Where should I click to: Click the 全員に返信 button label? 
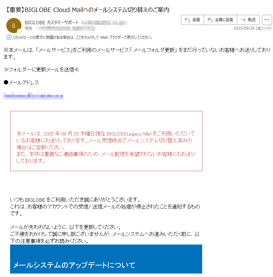(224, 20)
